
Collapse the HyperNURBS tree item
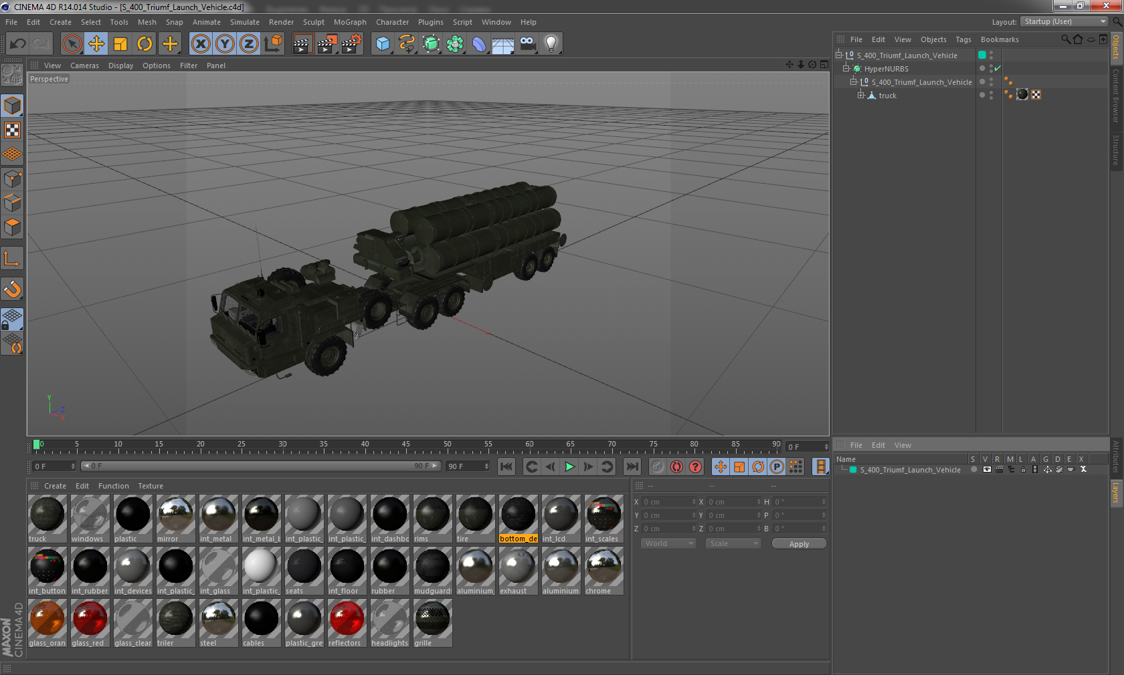(x=846, y=68)
